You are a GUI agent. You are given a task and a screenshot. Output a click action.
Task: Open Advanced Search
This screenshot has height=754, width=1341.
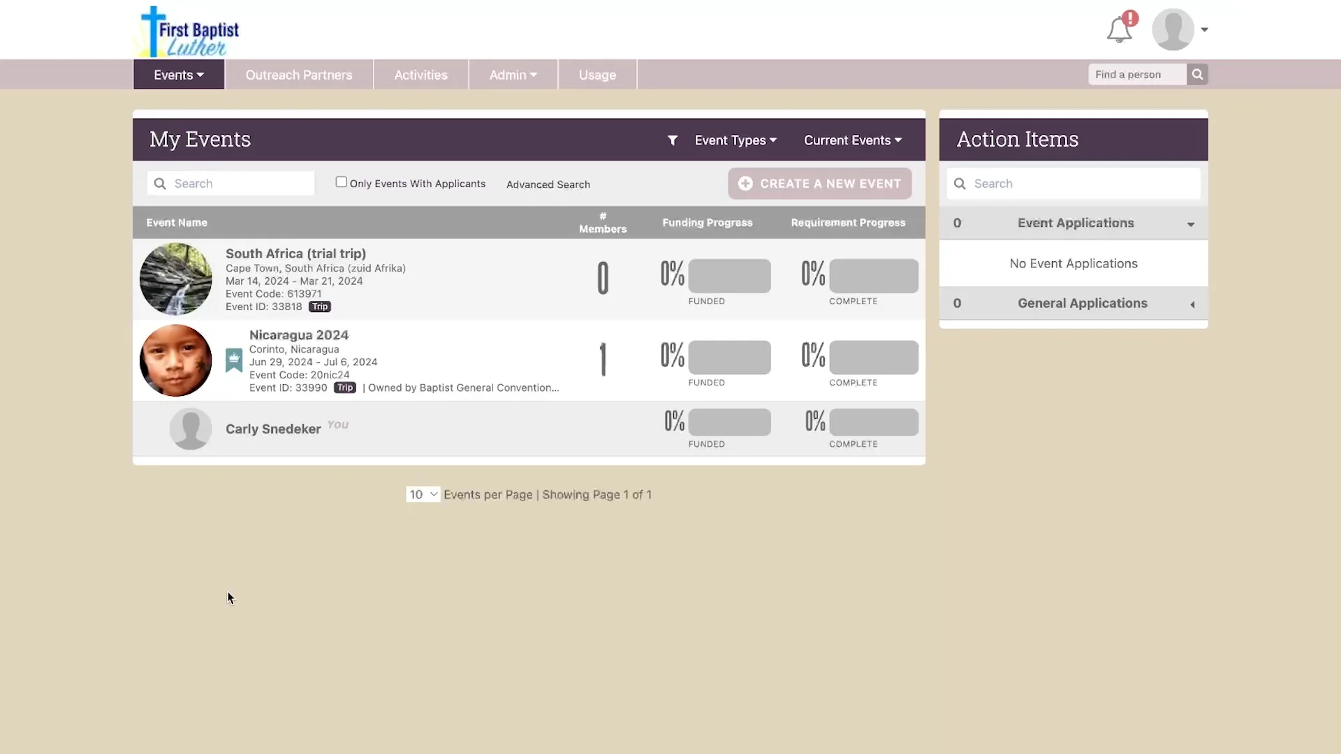tap(548, 184)
